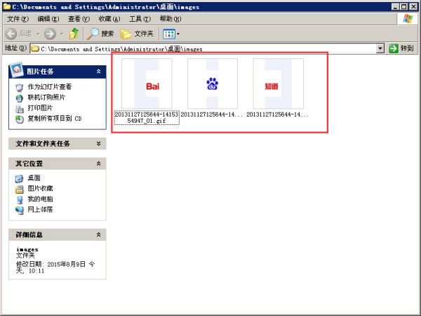Image resolution: width=421 pixels, height=316 pixels.
Task: Maximize the images window
Action: (404, 7)
